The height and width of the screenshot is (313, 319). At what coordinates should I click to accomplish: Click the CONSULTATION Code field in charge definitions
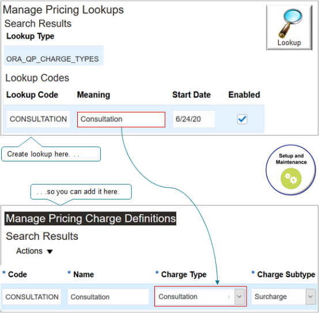[32, 297]
